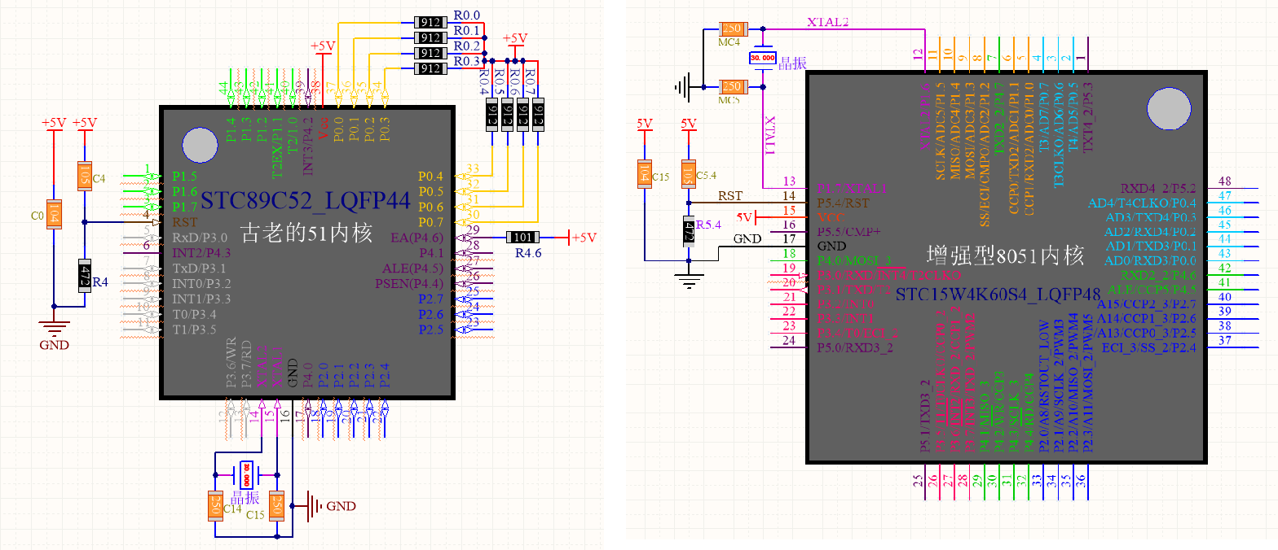This screenshot has width=1278, height=550.
Task: Click the GND net label at pin 17
Action: click(x=747, y=239)
